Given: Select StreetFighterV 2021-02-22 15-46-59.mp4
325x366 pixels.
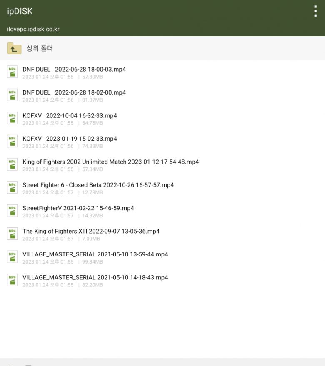Looking at the screenshot, I should tap(78, 208).
